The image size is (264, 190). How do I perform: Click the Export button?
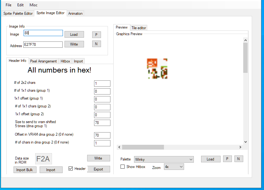pos(98,169)
